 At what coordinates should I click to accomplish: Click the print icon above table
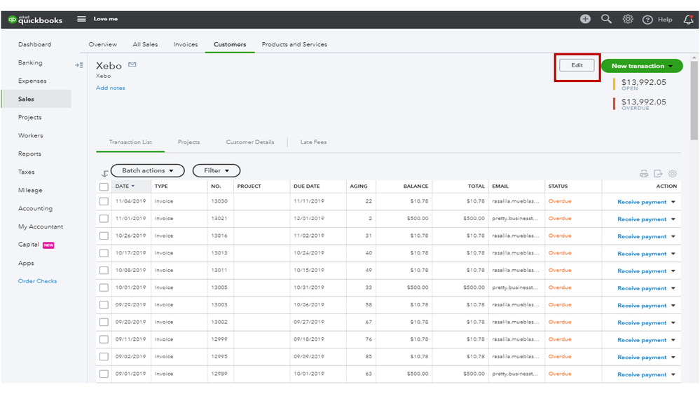[x=644, y=174]
